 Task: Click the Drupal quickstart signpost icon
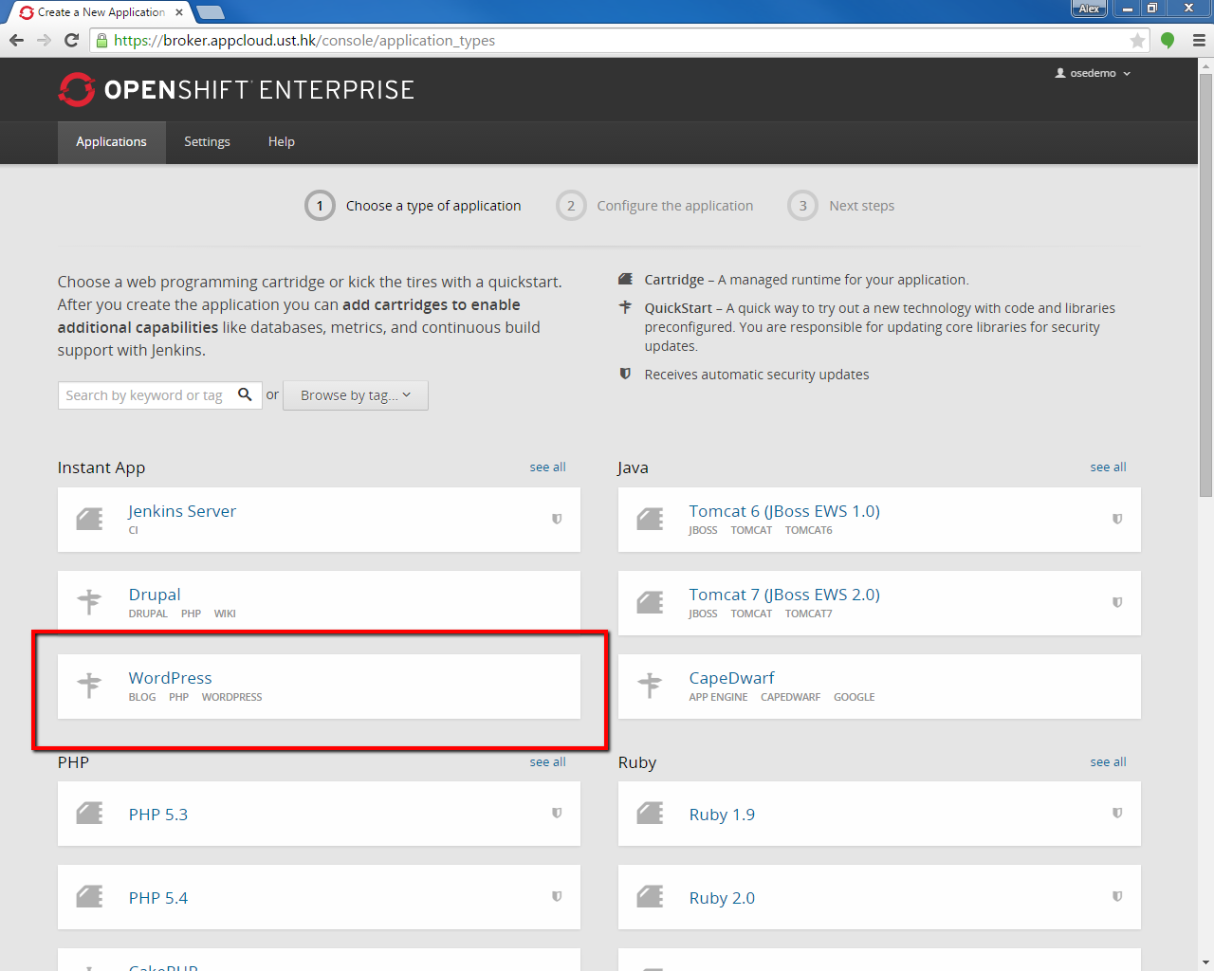tap(89, 602)
